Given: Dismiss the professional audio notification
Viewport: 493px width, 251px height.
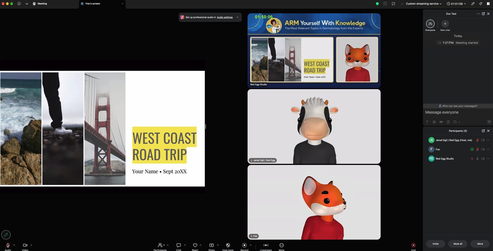Looking at the screenshot, I should [237, 17].
